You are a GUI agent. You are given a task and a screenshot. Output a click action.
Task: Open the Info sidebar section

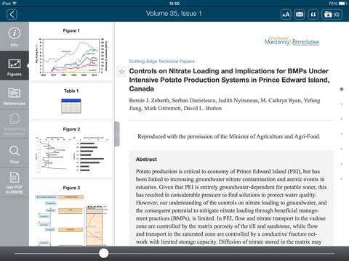tap(15, 36)
